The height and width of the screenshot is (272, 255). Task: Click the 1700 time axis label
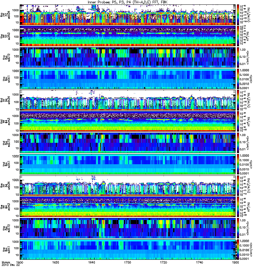[128, 262]
